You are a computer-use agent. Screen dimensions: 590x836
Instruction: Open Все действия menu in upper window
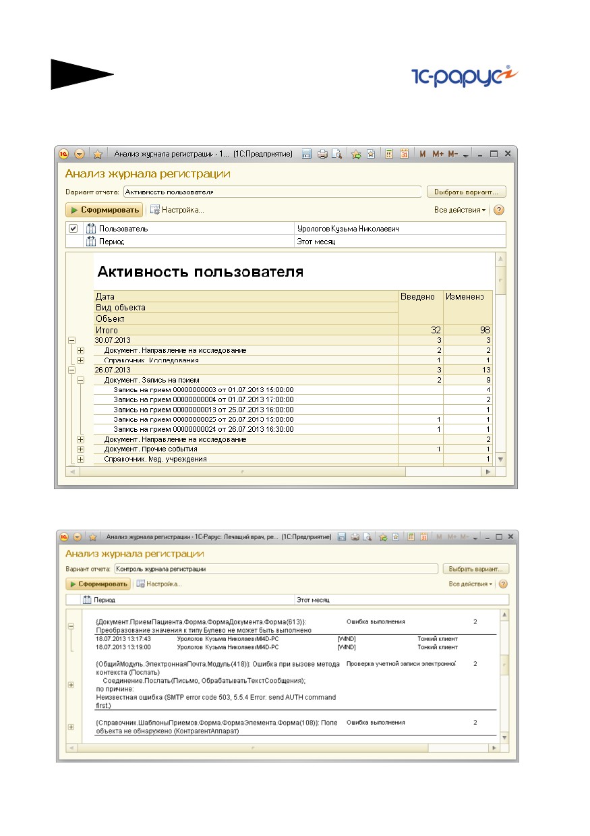pyautogui.click(x=459, y=210)
